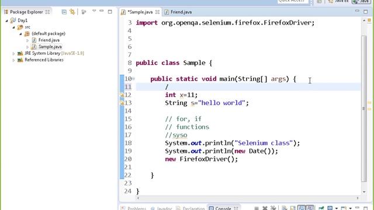Click the horizontal scrollbar right arrow
This screenshot has height=210, width=374.
pyautogui.click(x=358, y=198)
